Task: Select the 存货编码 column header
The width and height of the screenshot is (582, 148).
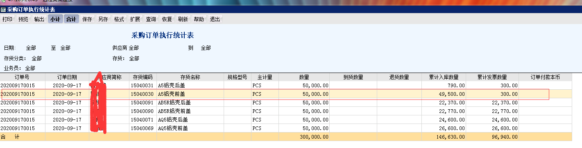Action: point(143,77)
